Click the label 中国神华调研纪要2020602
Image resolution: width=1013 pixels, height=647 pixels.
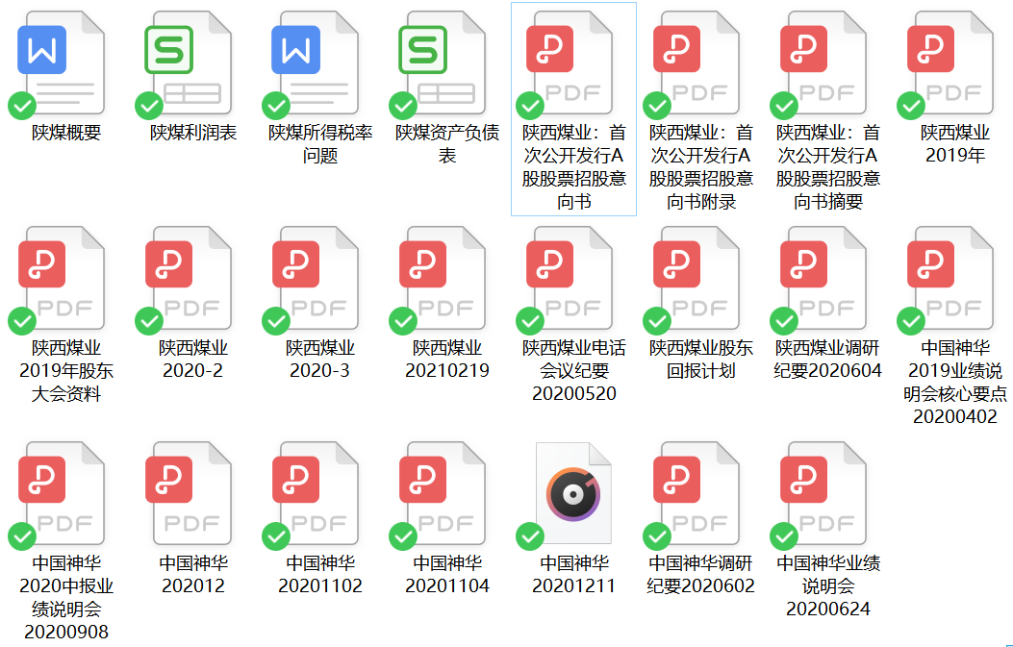click(x=701, y=575)
